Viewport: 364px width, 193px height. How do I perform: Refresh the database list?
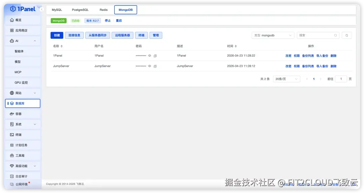[346, 35]
